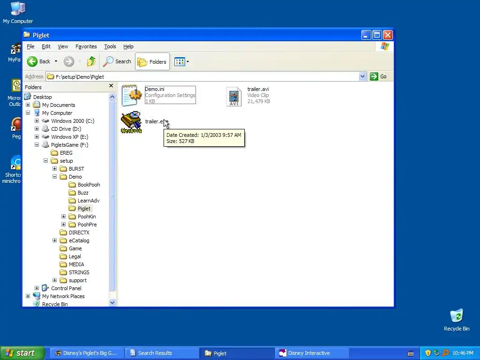Toggle the Folders pane button

(x=152, y=61)
